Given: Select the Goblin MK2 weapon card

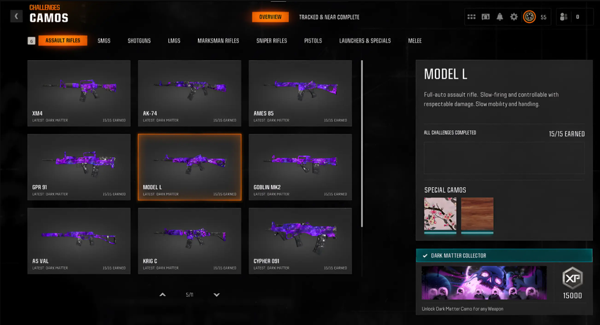Looking at the screenshot, I should tap(301, 167).
